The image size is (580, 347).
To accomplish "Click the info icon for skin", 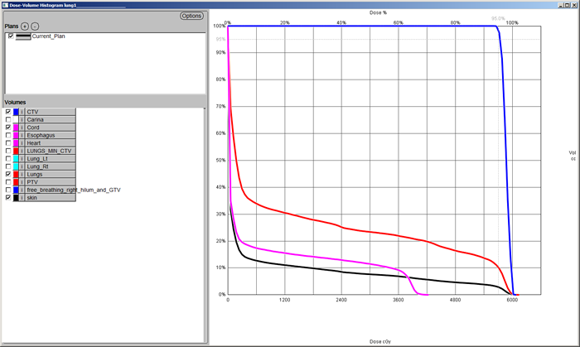I will pos(22,198).
